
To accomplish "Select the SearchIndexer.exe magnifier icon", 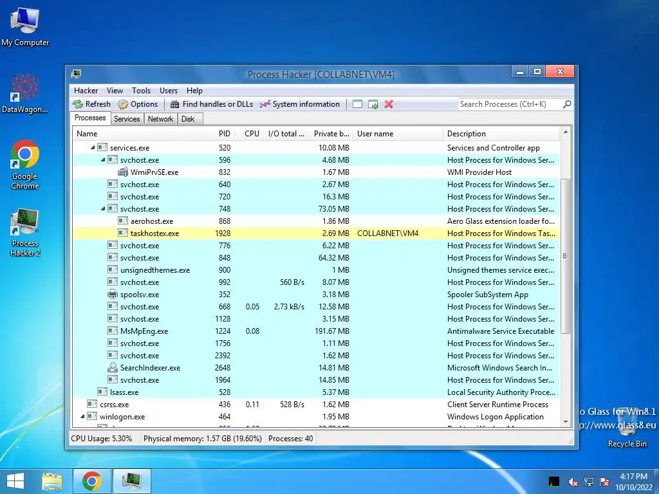I will click(113, 367).
